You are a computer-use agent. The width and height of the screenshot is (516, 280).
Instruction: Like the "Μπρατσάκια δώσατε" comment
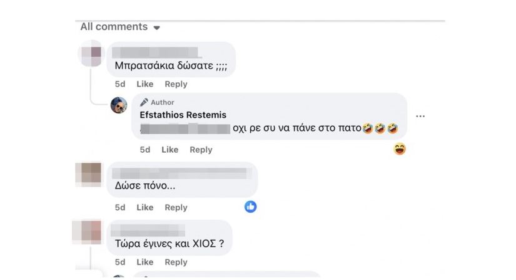(144, 84)
